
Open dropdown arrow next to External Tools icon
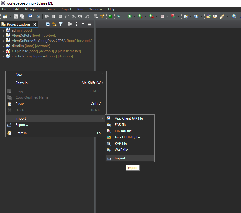(157, 16)
